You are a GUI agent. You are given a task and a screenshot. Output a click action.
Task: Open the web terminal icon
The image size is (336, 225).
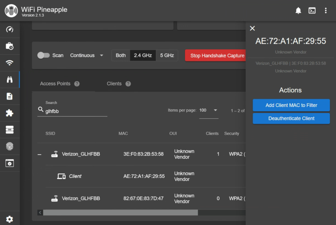(312, 10)
